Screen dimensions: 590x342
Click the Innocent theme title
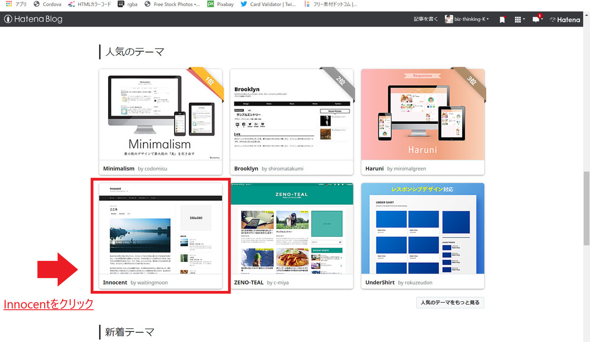click(x=115, y=283)
